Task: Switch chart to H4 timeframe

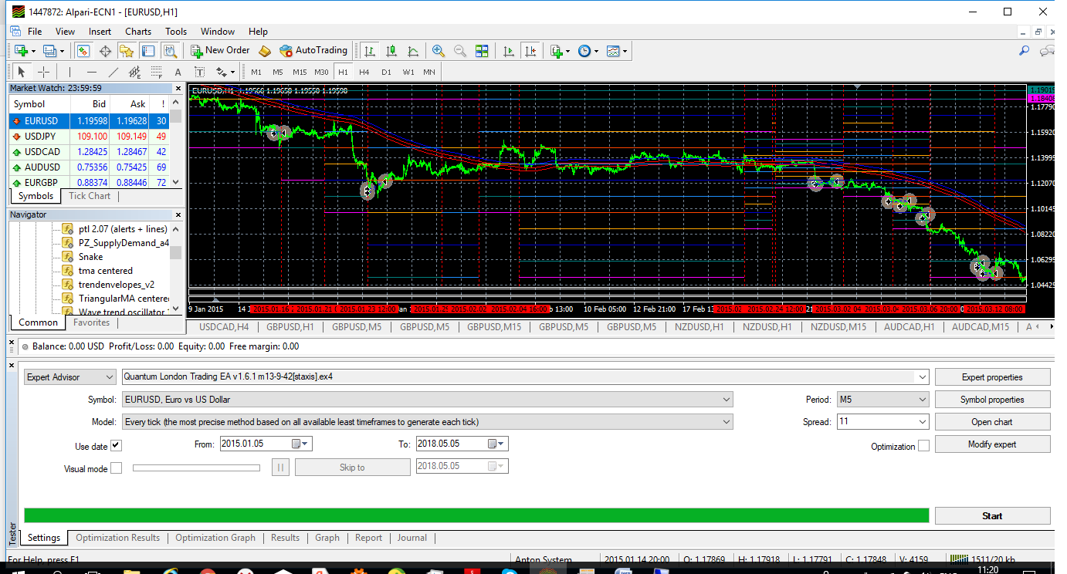Action: (x=364, y=72)
